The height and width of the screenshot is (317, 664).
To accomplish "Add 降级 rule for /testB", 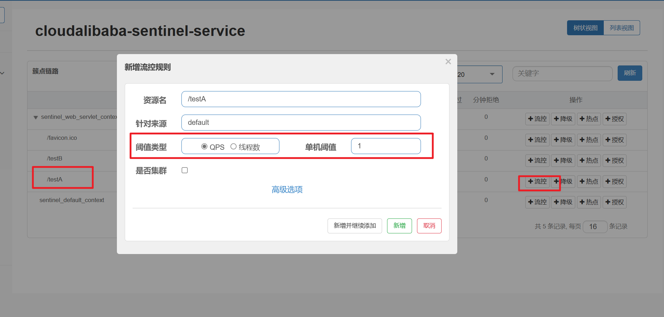I will click(x=563, y=160).
